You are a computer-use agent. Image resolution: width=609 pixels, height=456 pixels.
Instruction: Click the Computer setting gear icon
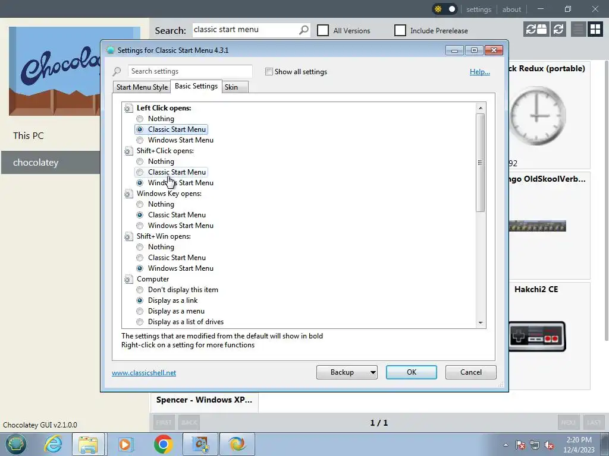(x=128, y=279)
